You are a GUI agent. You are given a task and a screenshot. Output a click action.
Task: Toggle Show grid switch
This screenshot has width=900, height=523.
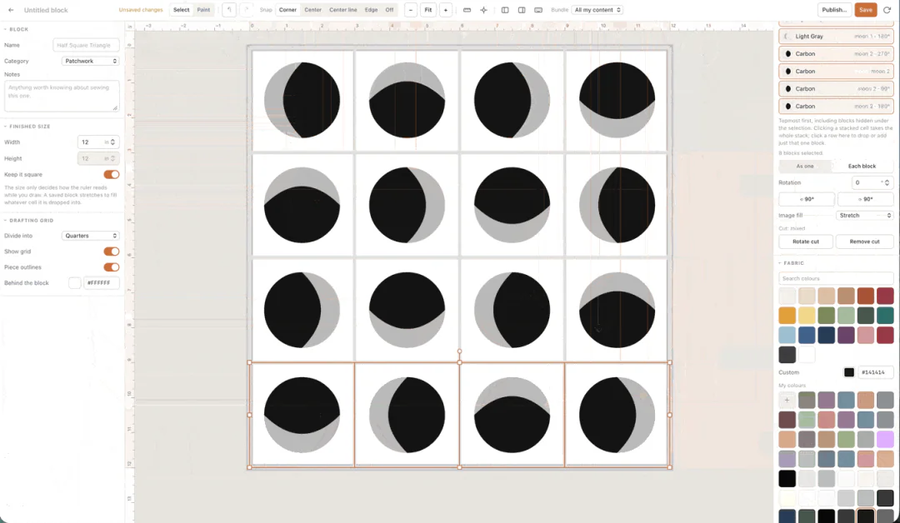[112, 252]
